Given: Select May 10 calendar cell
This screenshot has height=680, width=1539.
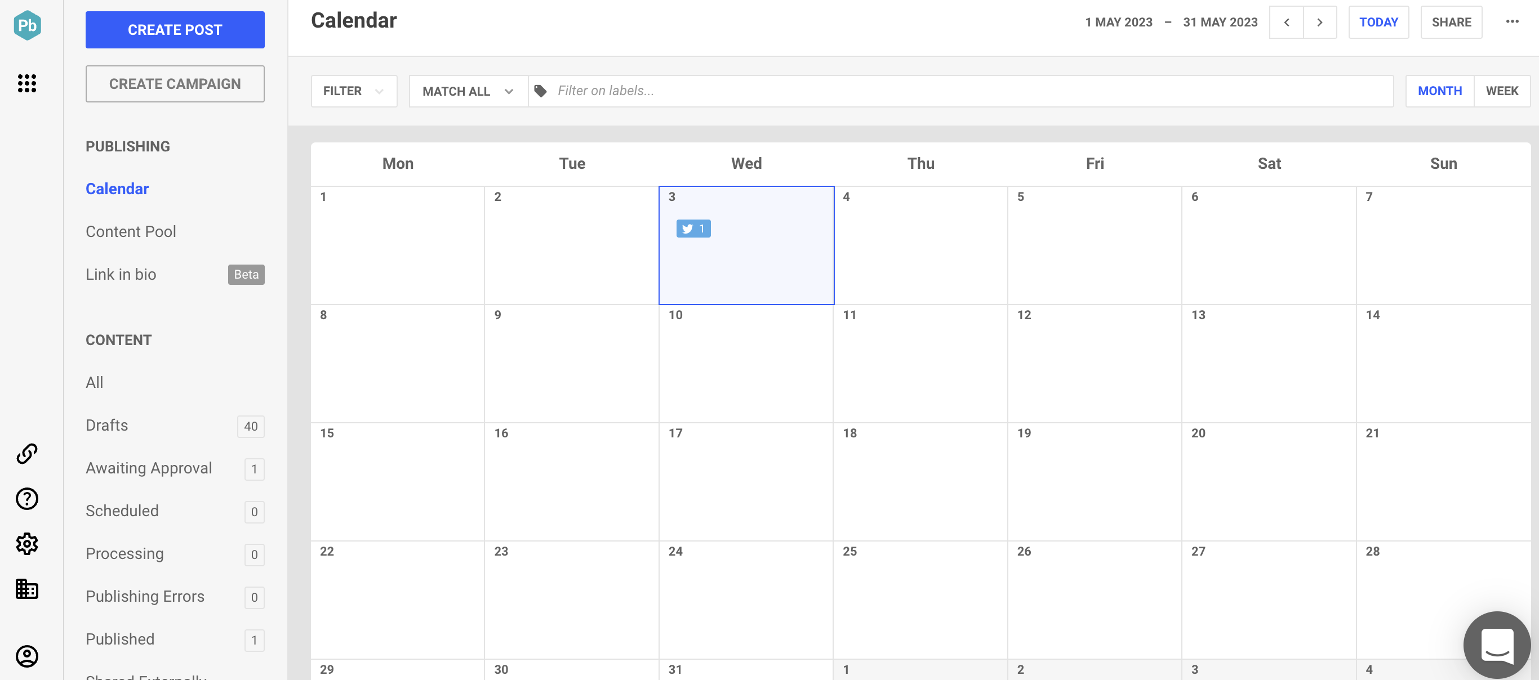Looking at the screenshot, I should click(x=746, y=364).
